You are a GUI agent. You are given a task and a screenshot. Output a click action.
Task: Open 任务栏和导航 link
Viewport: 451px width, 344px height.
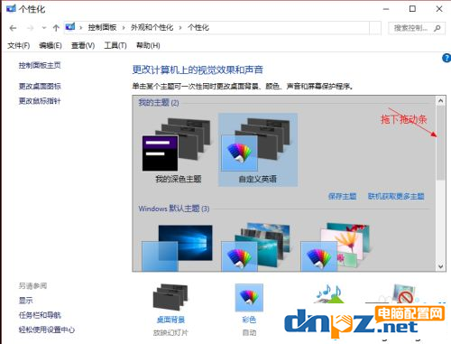tap(40, 315)
